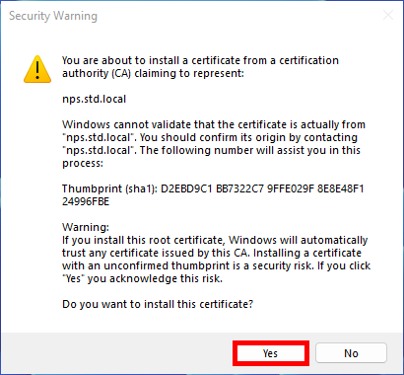Click the "Do you want to install this certificate?" question
The width and height of the screenshot is (404, 375).
coord(158,304)
